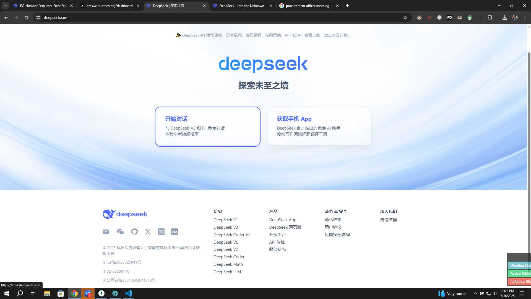Screen dimensions: 531x299
Task: Open the Chrome profile avatar
Action: point(515,17)
